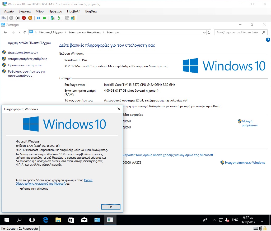Click the muted volume tray icon
Image resolution: width=271 pixels, height=231 pixels.
(x=227, y=220)
